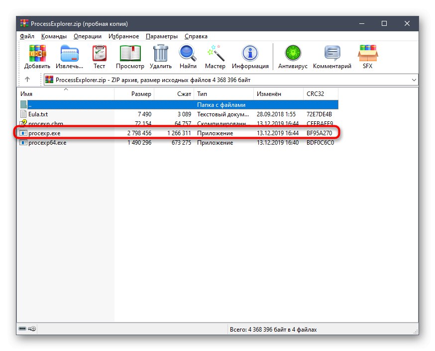Viewport: 435px width, 351px height.
Task: Click Приложение type in procexp64.exe row
Action: point(215,143)
